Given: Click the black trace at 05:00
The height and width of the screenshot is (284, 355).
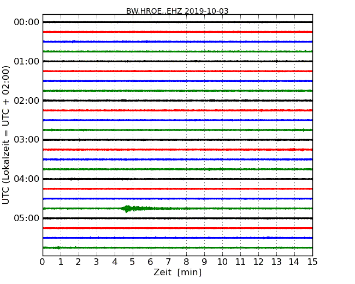Looking at the screenshot, I should tap(177, 218).
